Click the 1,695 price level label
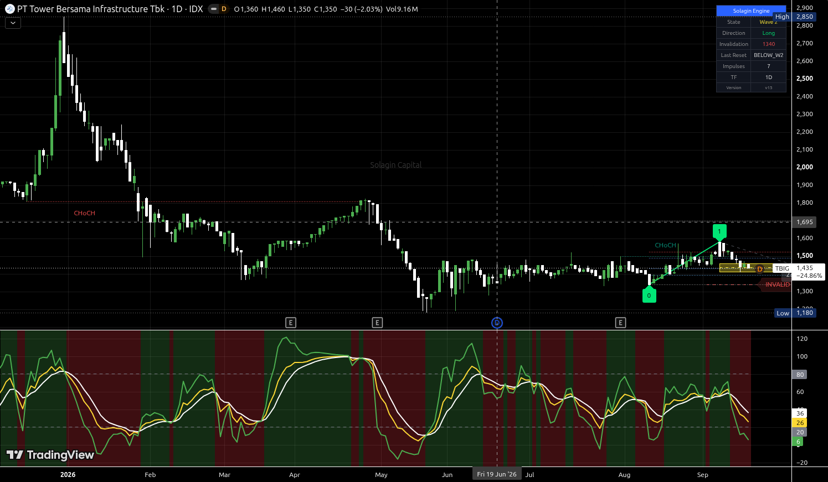 pos(804,222)
